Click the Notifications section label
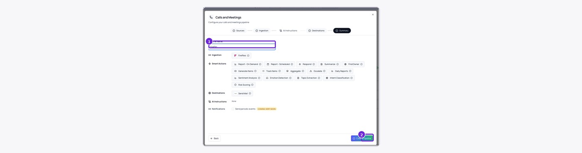Image resolution: width=582 pixels, height=153 pixels. (218, 109)
